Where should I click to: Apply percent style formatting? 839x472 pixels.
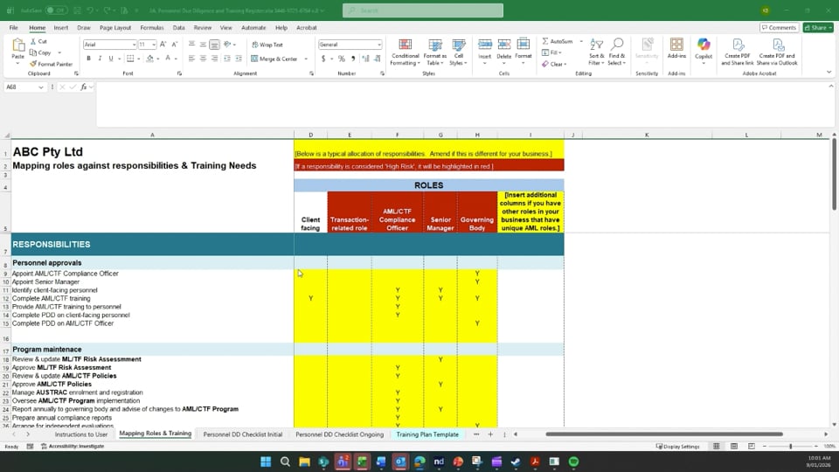(x=342, y=59)
